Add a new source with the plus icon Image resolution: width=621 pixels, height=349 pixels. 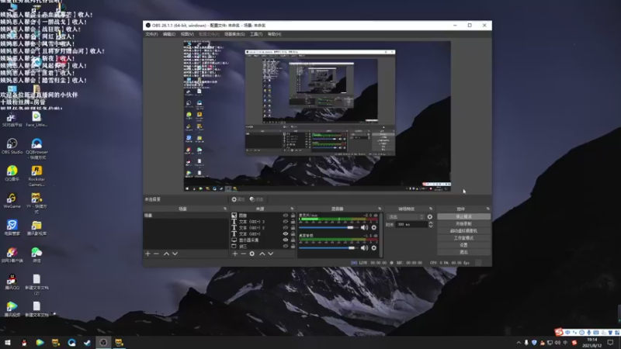[235, 254]
